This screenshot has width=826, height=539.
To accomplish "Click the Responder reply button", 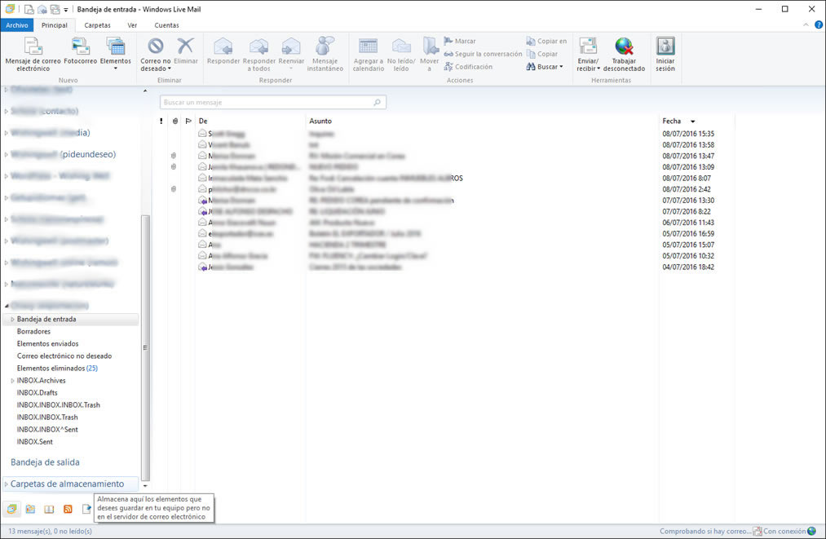I will [223, 51].
